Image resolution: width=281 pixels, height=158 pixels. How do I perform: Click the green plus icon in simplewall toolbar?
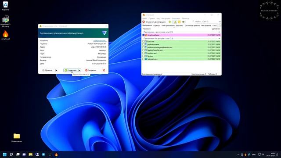170,22
